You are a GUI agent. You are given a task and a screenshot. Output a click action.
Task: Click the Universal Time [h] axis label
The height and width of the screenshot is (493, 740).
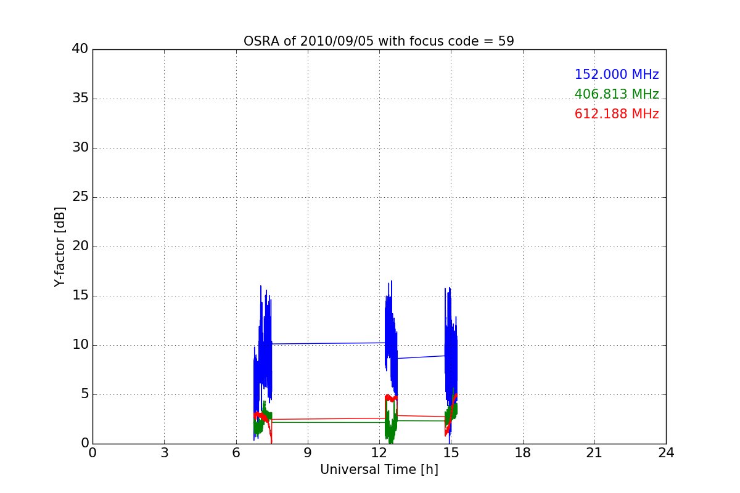point(379,470)
